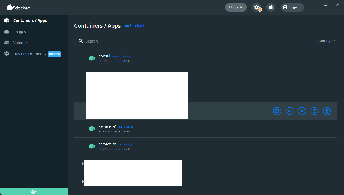Click the container Search field
The height and width of the screenshot is (195, 344).
pos(115,41)
